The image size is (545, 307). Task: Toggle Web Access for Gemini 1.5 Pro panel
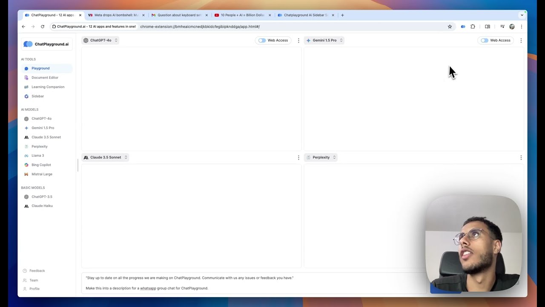485,41
